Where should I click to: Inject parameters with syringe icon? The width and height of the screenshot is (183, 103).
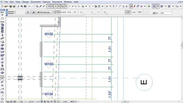point(44,6)
